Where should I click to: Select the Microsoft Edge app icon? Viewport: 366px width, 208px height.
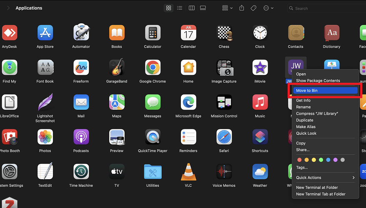[x=188, y=102]
